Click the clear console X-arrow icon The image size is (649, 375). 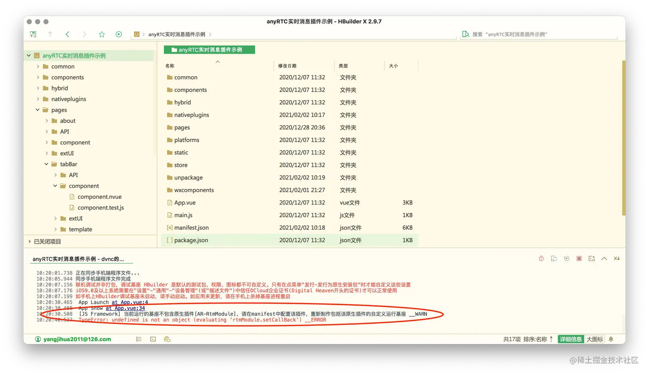coord(617,258)
